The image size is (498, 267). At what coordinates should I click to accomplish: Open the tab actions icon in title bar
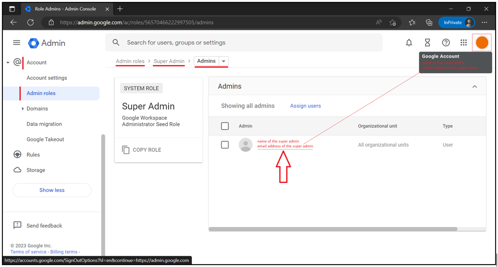click(x=12, y=9)
